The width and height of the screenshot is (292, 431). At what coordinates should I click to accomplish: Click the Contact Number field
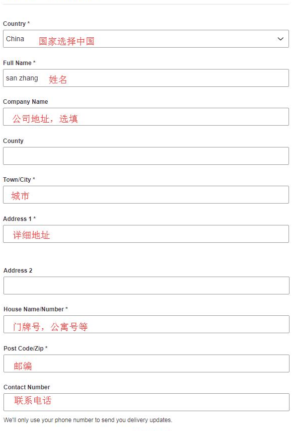click(x=146, y=401)
